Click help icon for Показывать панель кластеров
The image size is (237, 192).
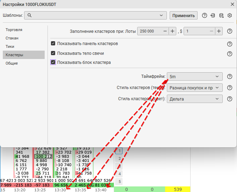click(230, 44)
